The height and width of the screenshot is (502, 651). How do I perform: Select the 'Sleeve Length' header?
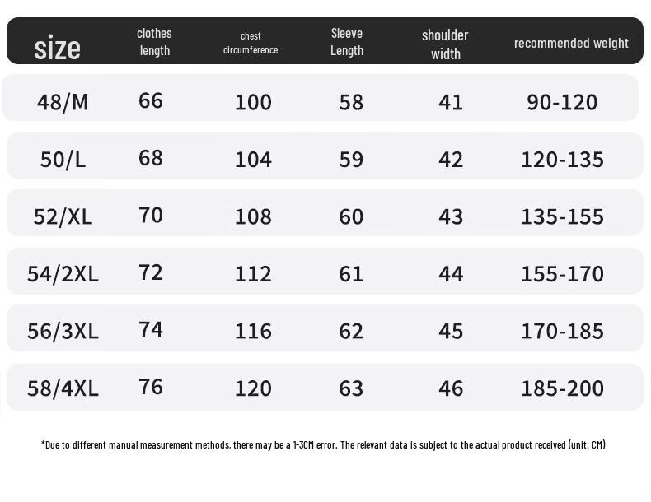click(347, 42)
